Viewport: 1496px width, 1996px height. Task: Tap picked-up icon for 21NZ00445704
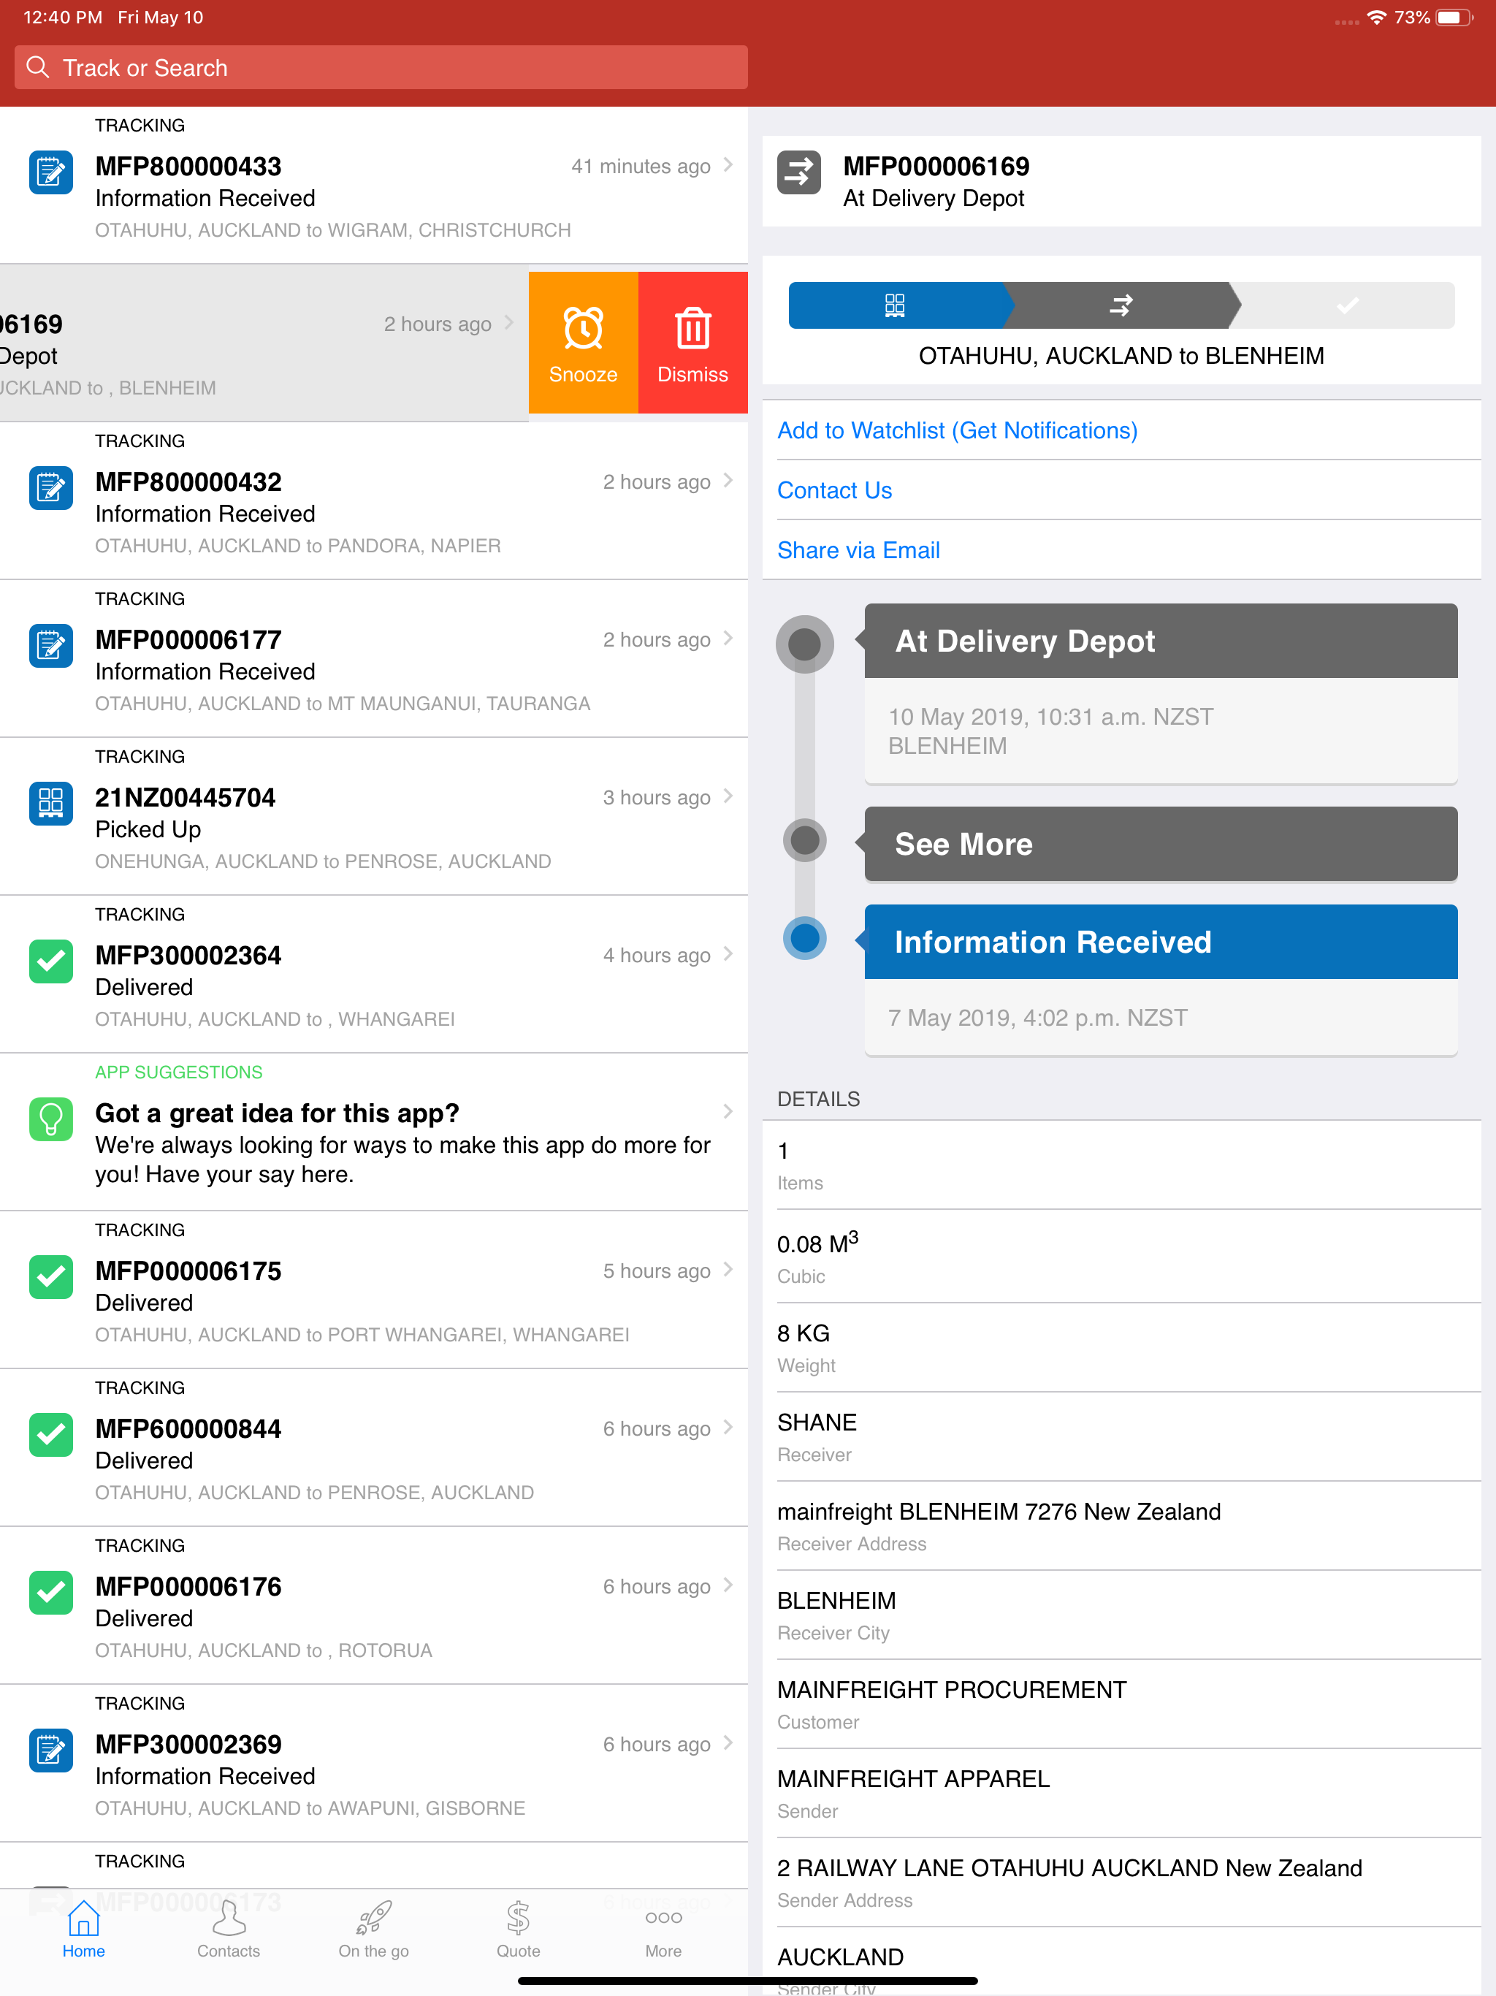[x=51, y=804]
